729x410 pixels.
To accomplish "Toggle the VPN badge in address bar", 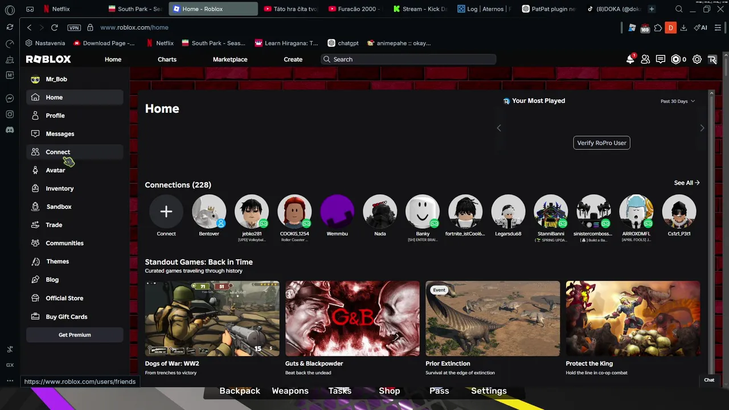I will [74, 27].
